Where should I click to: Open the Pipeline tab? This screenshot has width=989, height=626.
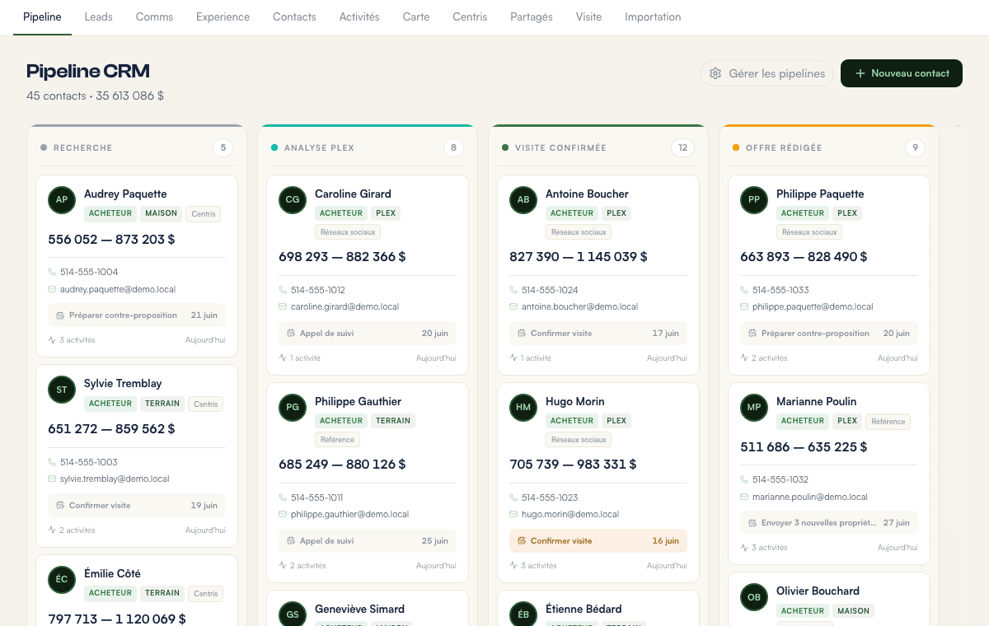(42, 17)
